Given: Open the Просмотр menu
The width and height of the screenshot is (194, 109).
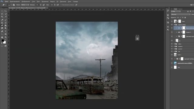Looking at the screenshot, I should [x=63, y=2].
